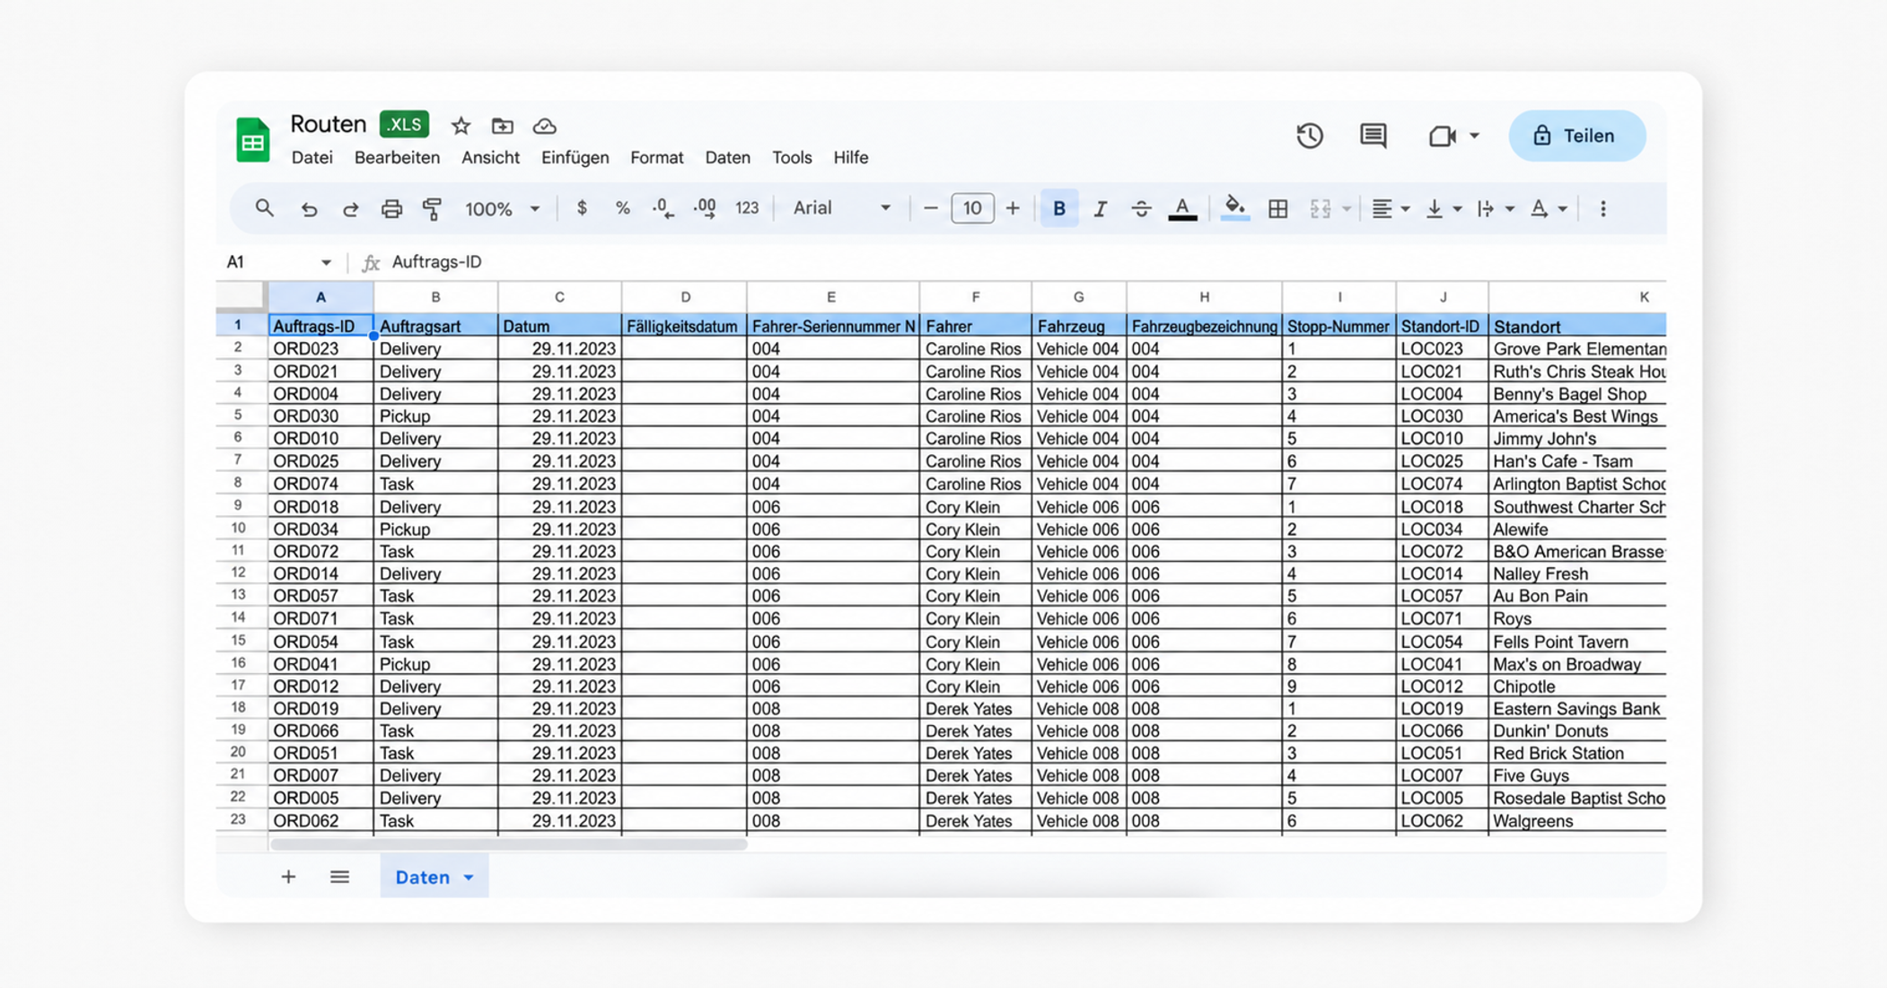The image size is (1887, 988).
Task: Print the spreadsheet
Action: click(391, 208)
